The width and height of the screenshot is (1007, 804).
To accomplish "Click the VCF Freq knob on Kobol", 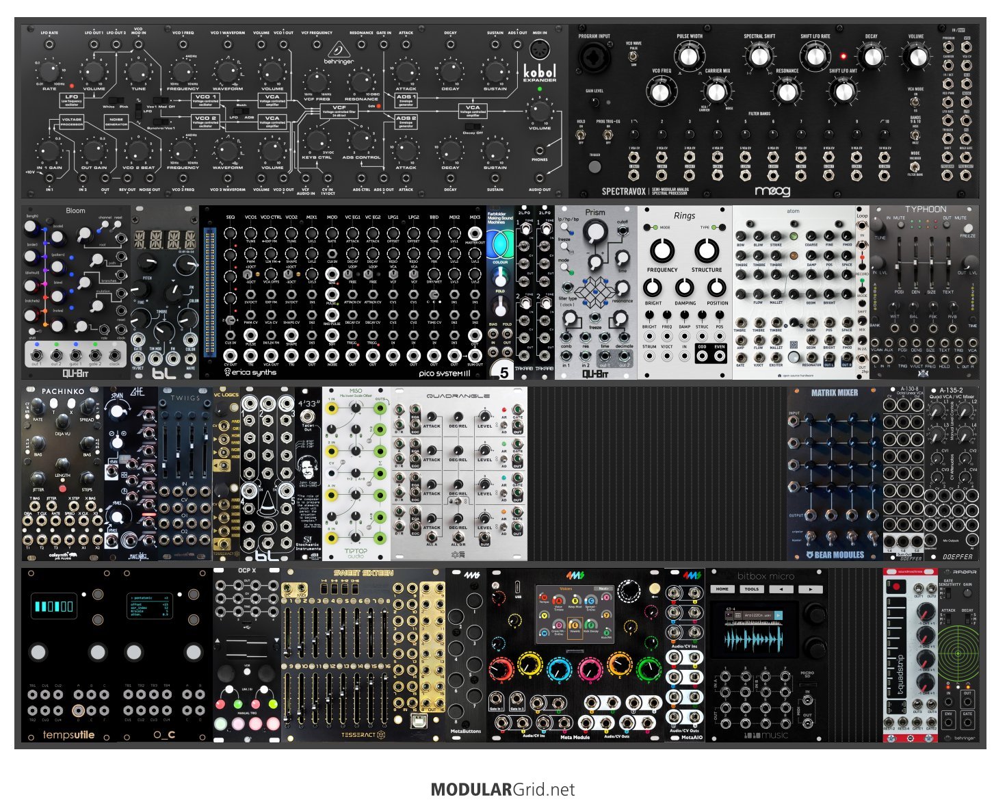I will click(317, 82).
